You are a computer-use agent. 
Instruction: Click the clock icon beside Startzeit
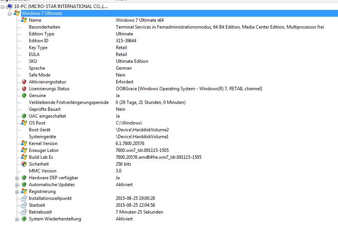coord(24,205)
